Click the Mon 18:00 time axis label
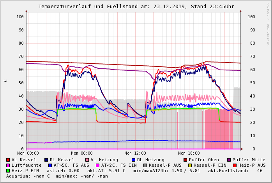 pyautogui.click(x=189, y=153)
